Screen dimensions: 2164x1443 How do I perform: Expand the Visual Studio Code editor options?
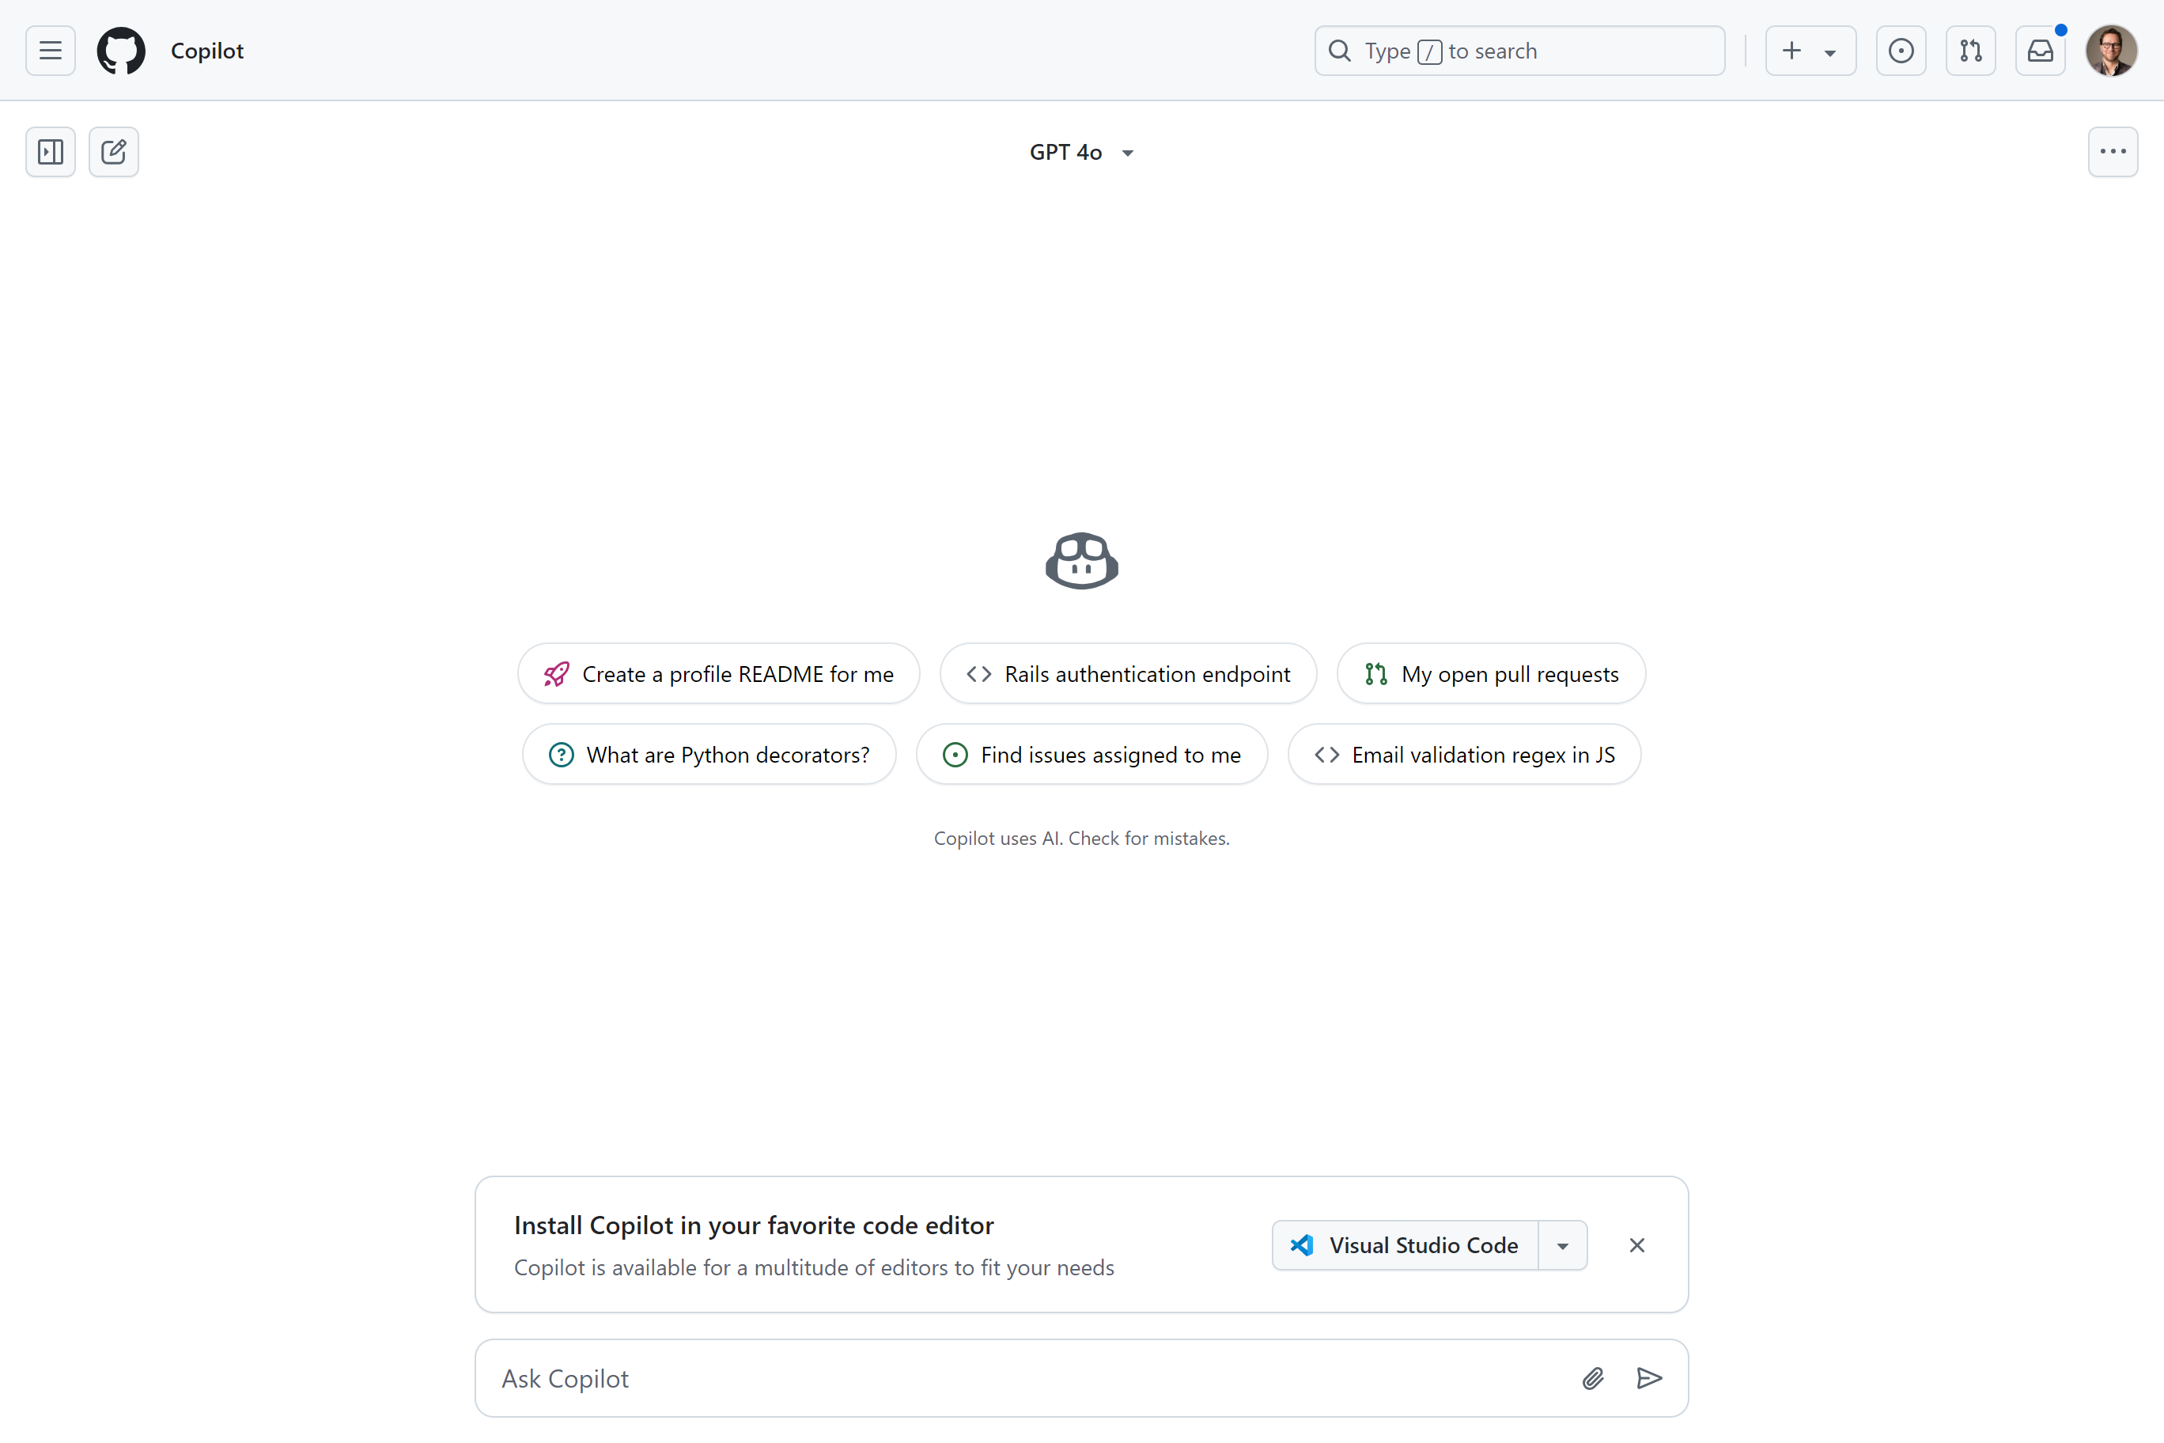(1561, 1245)
